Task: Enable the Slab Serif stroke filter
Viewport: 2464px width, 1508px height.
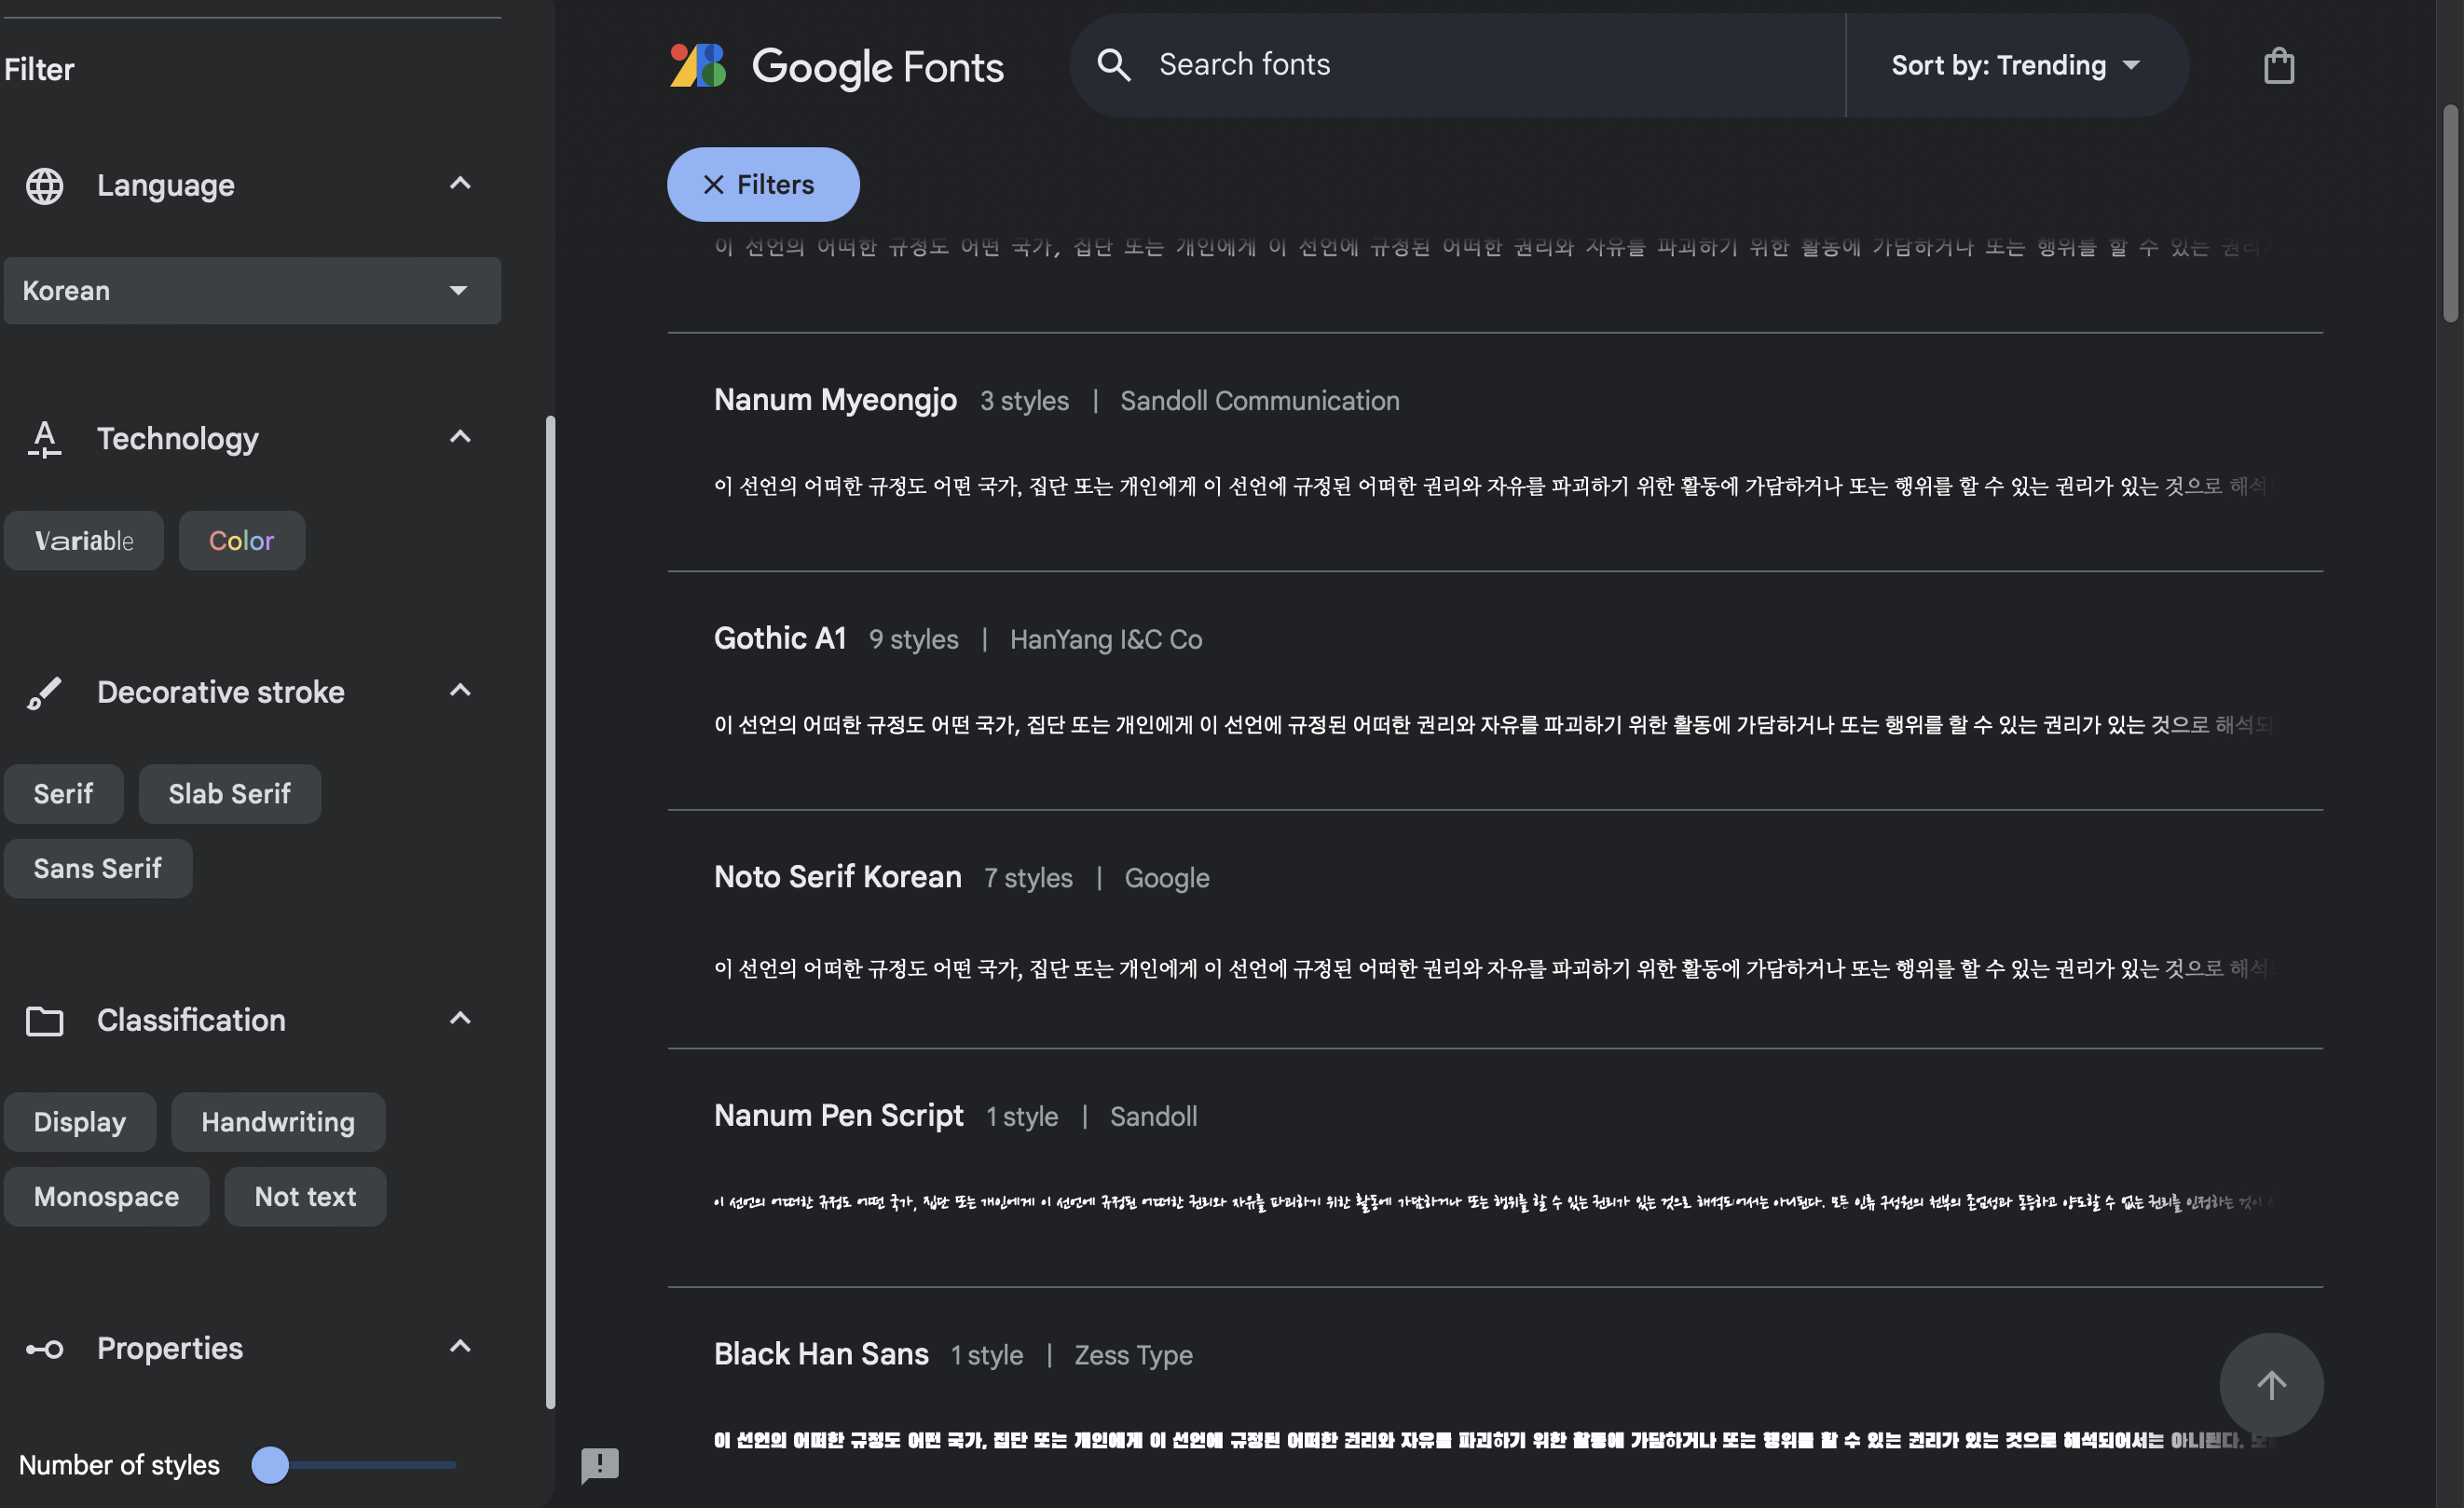Action: tap(230, 794)
